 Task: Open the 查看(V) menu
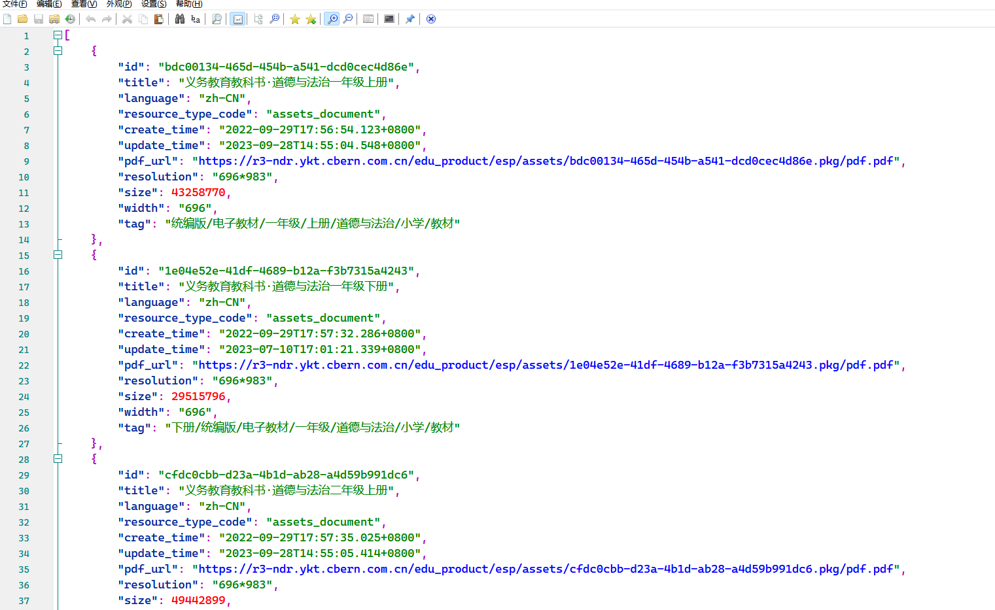84,4
